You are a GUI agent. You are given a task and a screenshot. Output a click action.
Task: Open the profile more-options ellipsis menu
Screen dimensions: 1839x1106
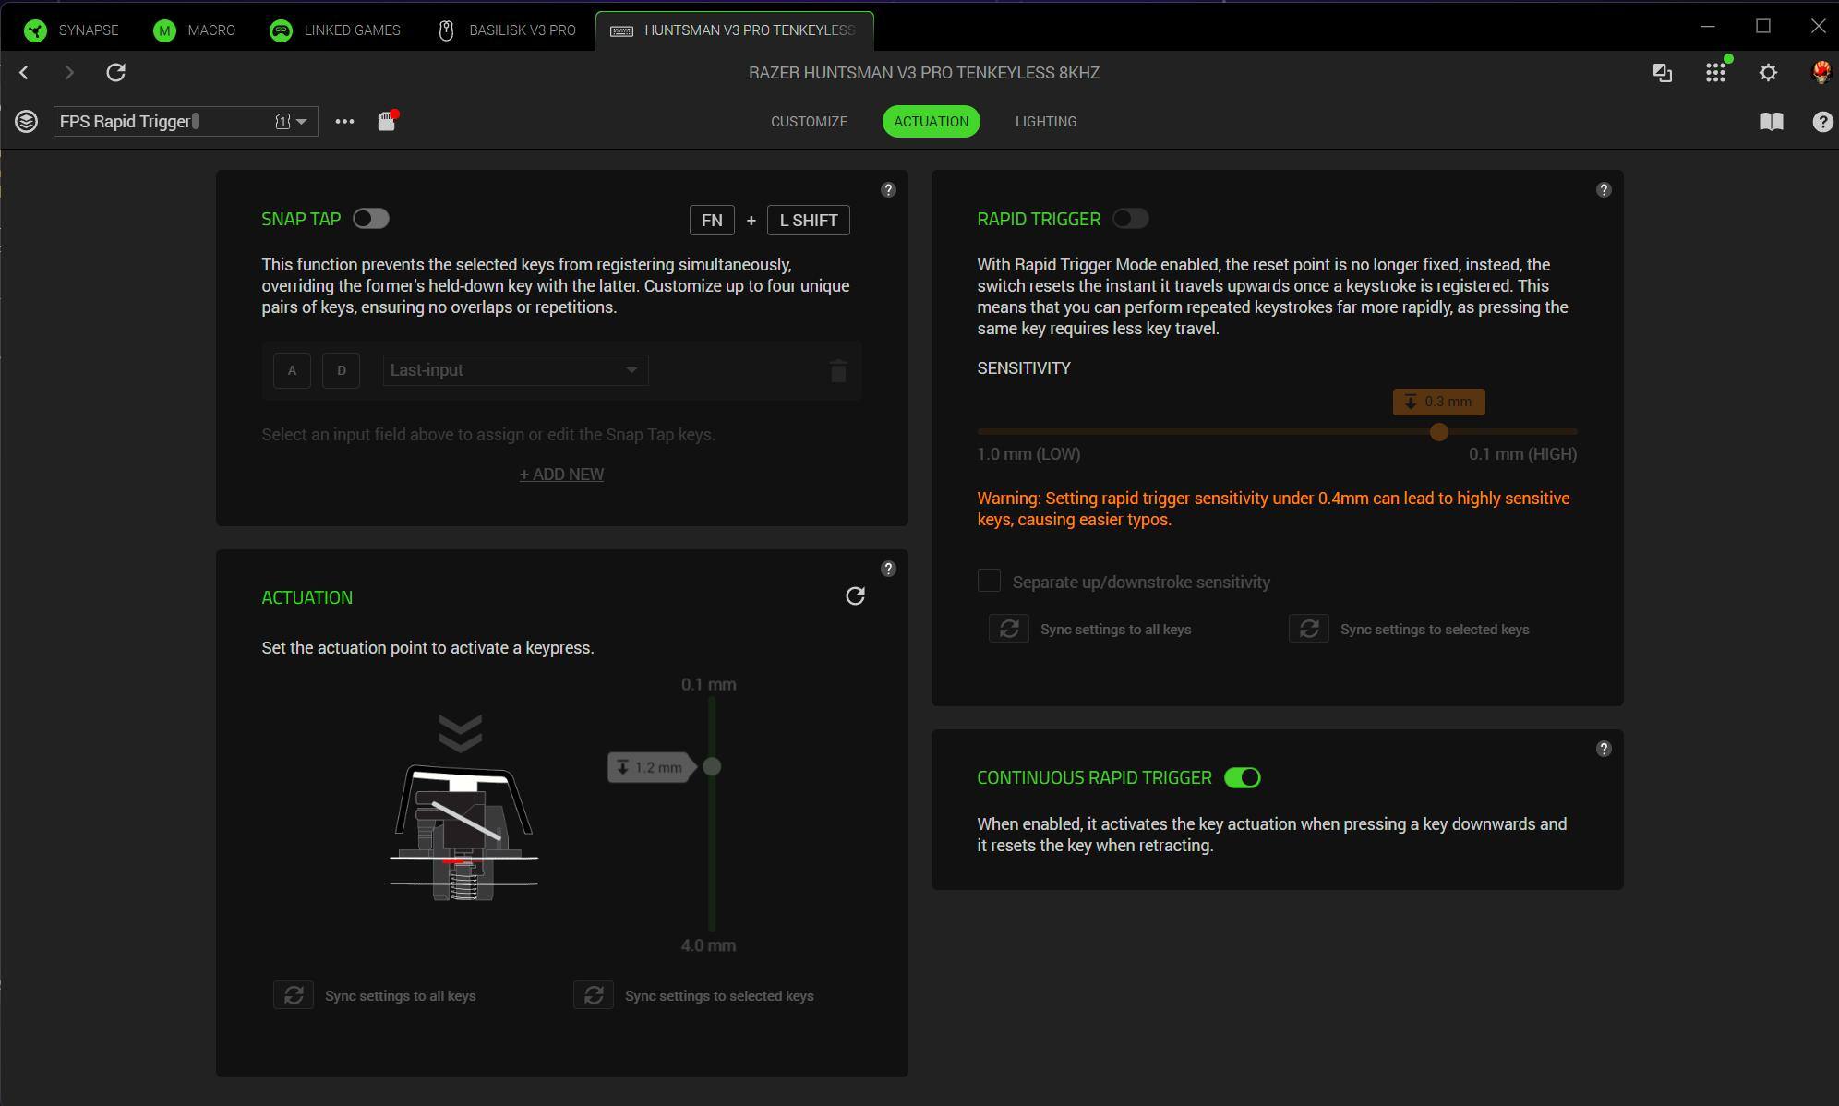[x=344, y=121]
